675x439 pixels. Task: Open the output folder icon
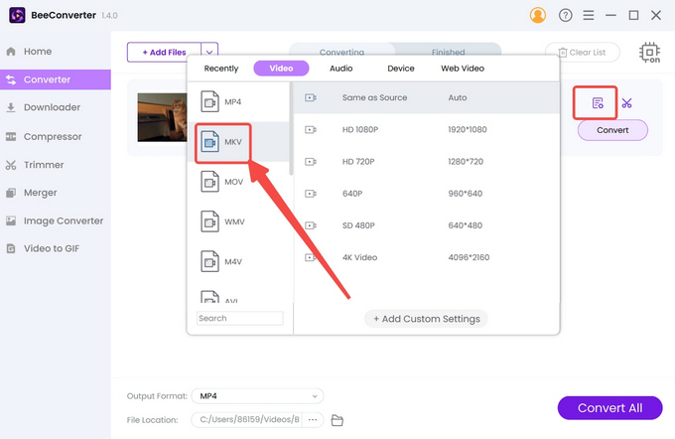click(x=337, y=420)
